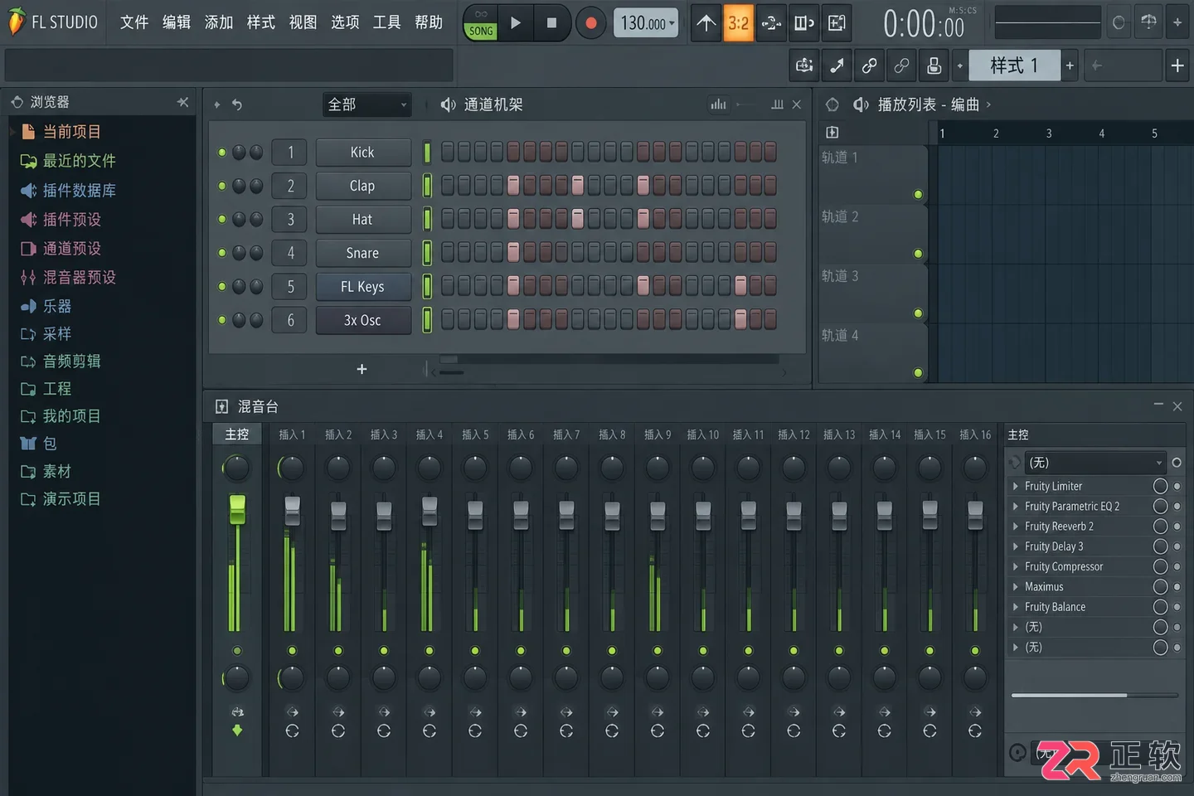The height and width of the screenshot is (796, 1194).
Task: Mute the 3x Osc channel green light
Action: tap(222, 319)
